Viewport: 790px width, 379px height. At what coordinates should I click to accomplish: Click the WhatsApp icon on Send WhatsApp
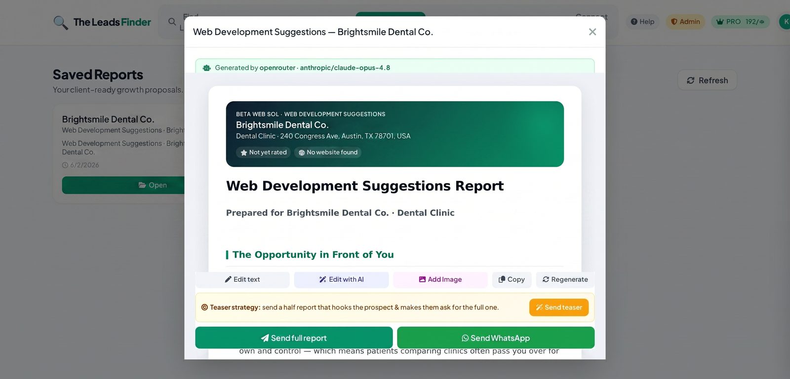click(x=465, y=338)
